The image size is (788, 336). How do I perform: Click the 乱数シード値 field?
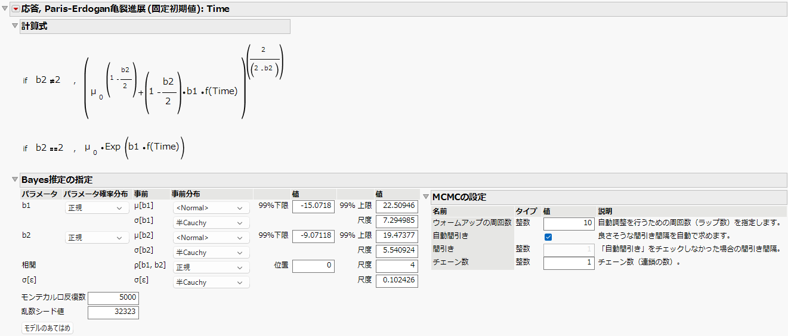113,312
